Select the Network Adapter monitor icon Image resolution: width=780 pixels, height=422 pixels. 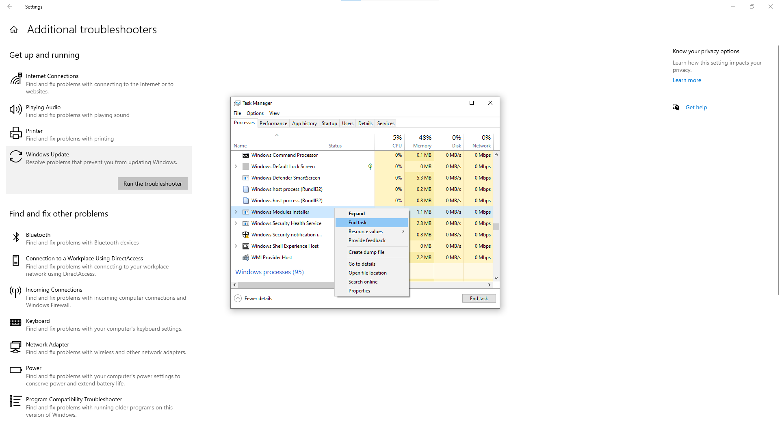pos(16,347)
